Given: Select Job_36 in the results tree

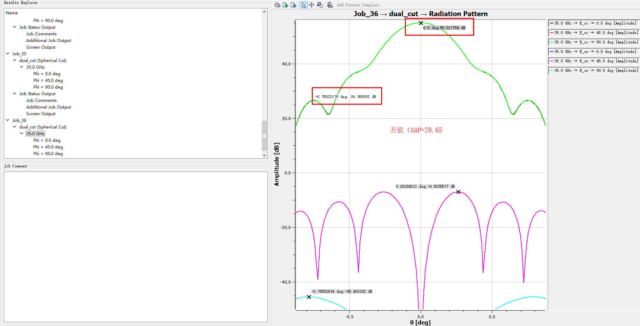Looking at the screenshot, I should [19, 120].
